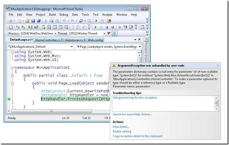Click the editor horizontal scrollbar thumb
229x145 pixels.
[x=52, y=111]
